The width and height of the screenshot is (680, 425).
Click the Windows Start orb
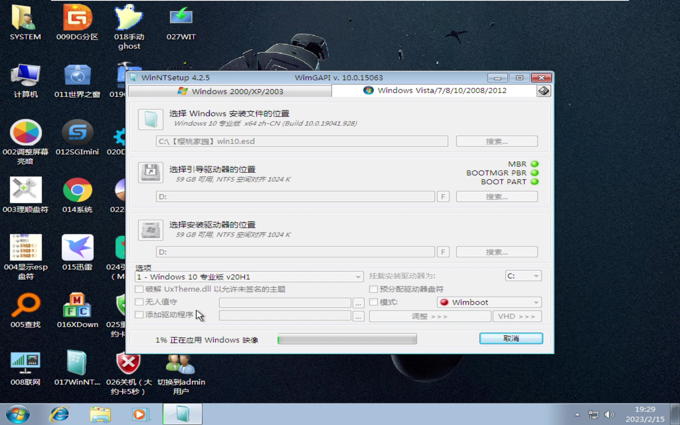pyautogui.click(x=18, y=414)
